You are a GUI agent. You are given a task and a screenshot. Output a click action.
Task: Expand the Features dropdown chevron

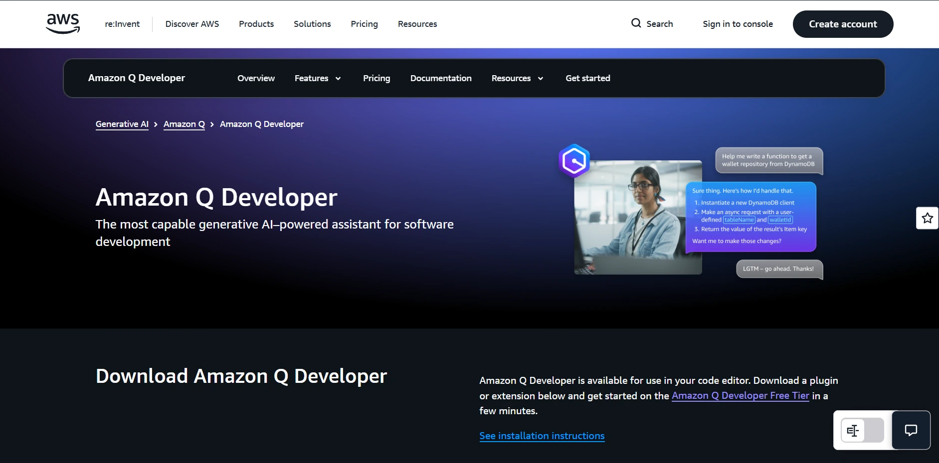click(338, 79)
